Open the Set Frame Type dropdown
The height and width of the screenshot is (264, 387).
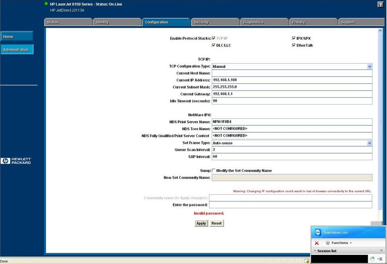[x=369, y=143]
